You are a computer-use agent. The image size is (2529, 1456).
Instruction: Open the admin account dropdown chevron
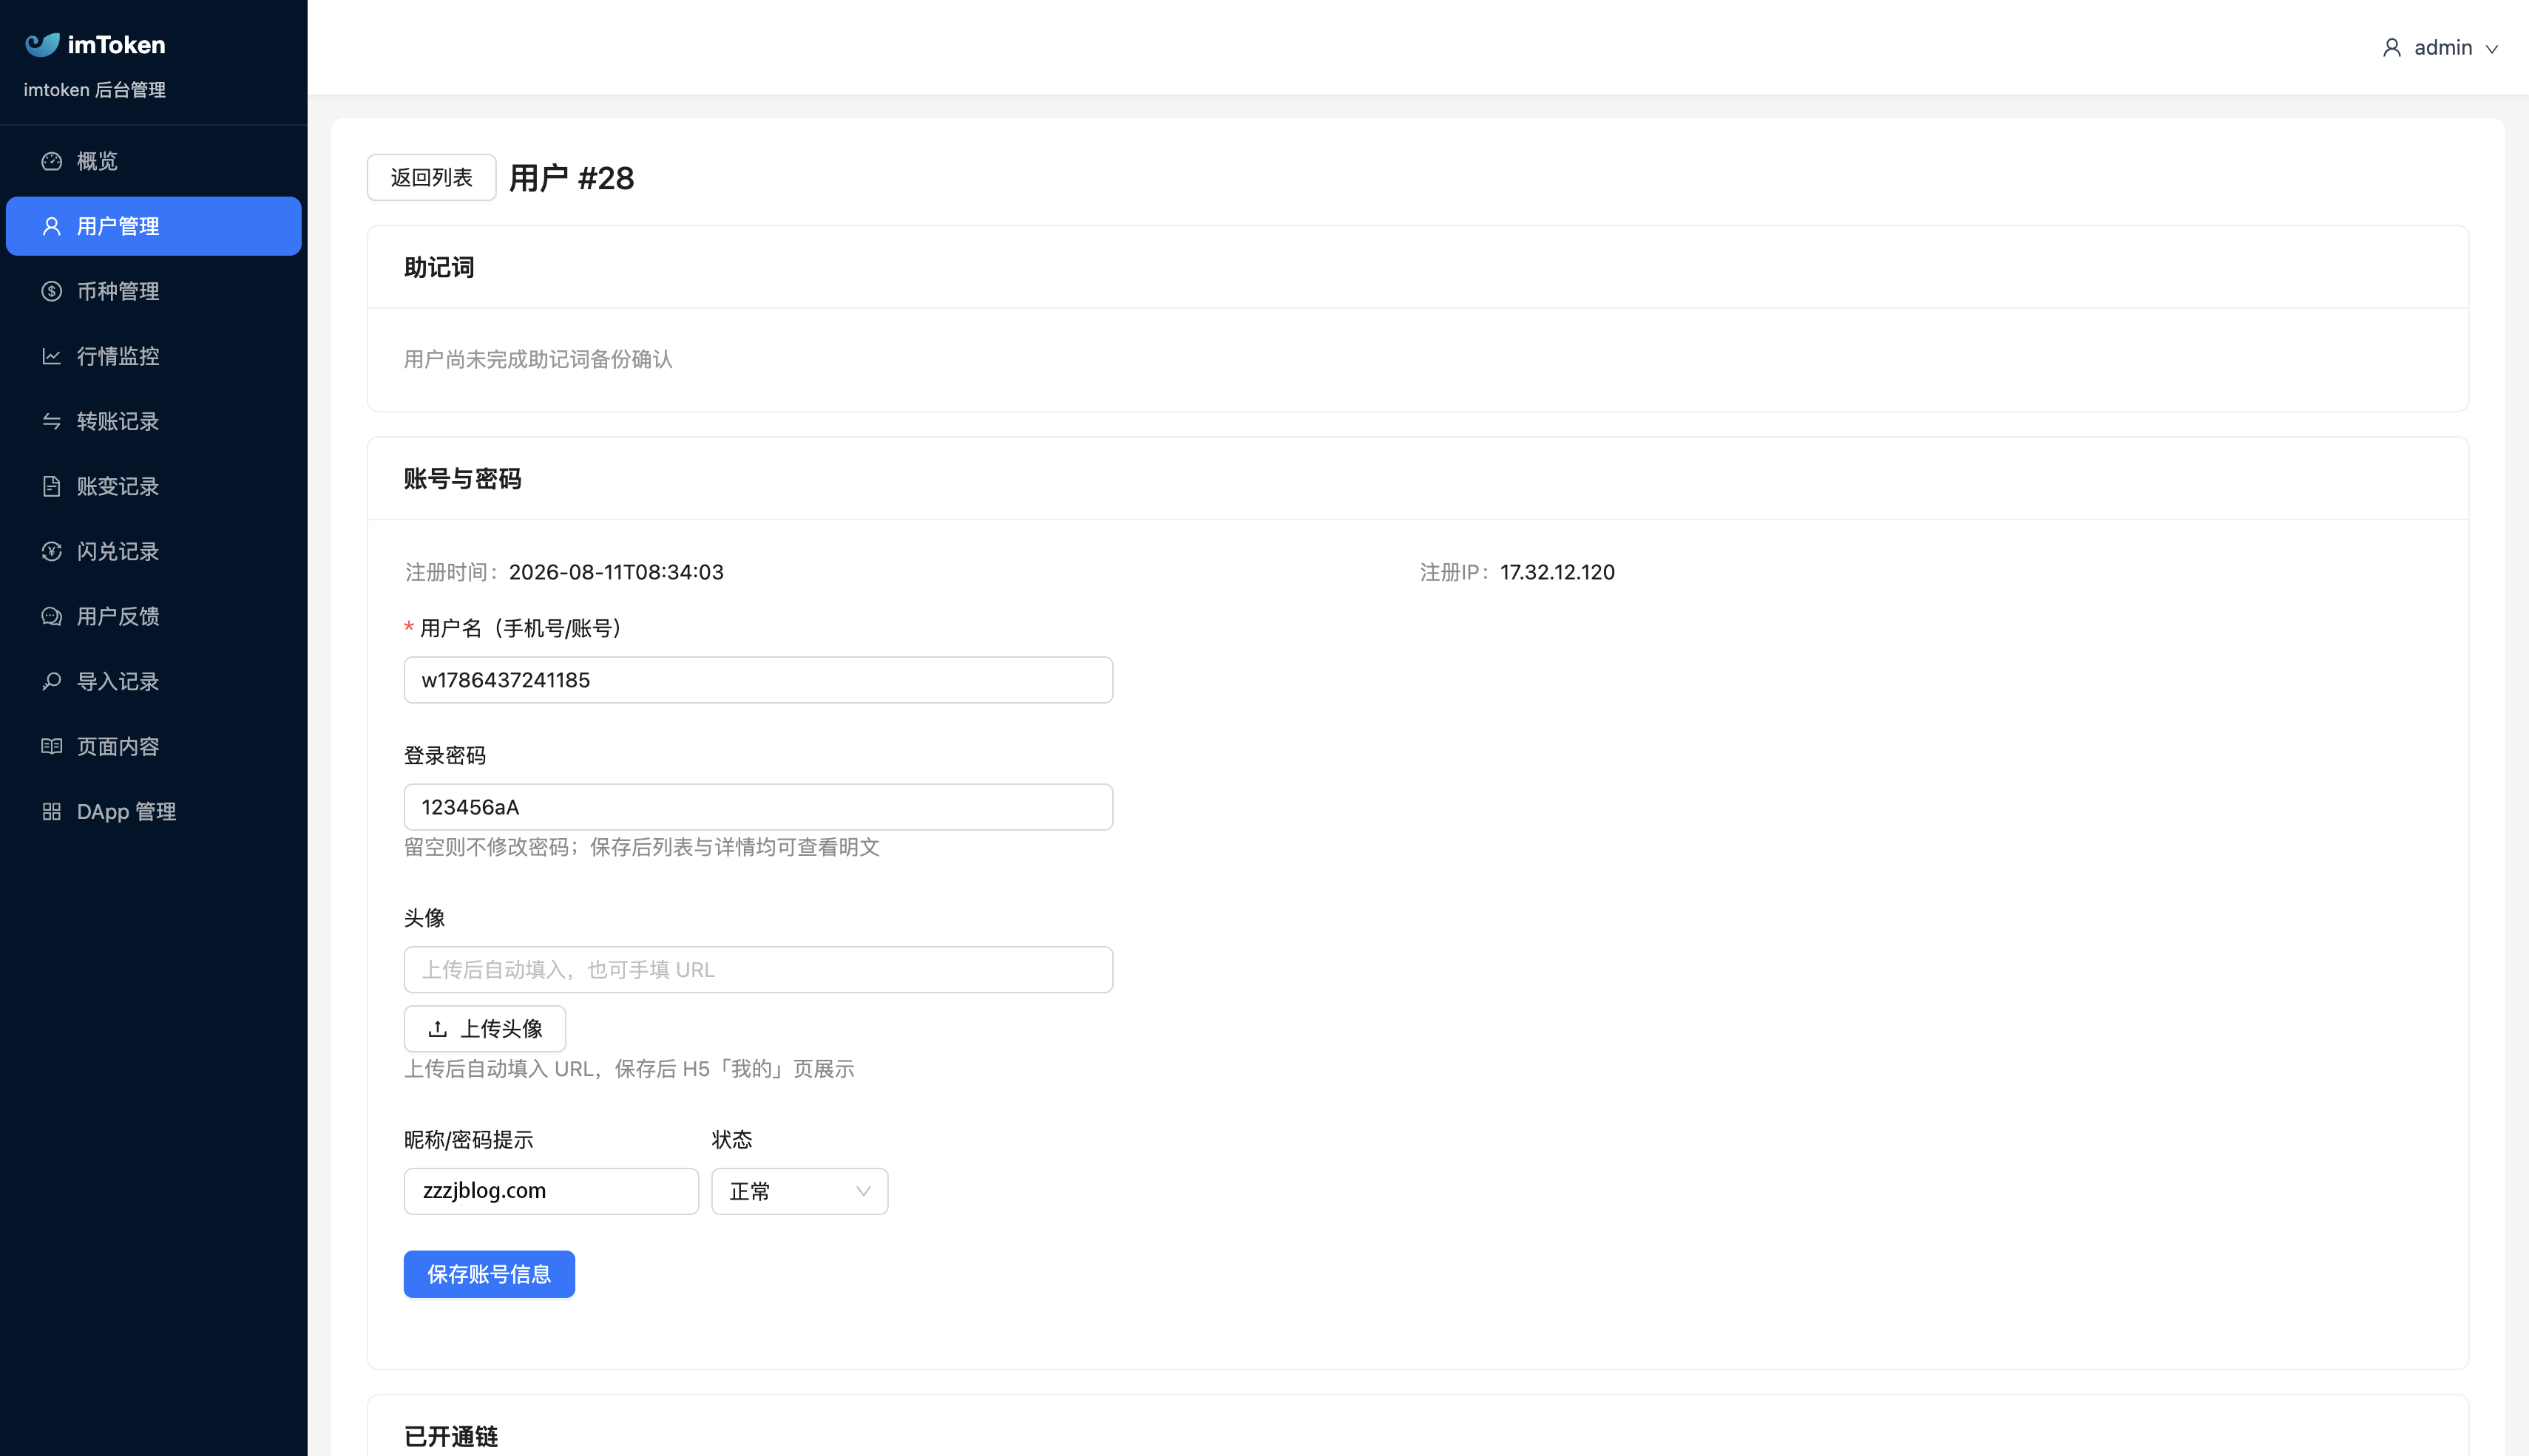pos(2492,49)
